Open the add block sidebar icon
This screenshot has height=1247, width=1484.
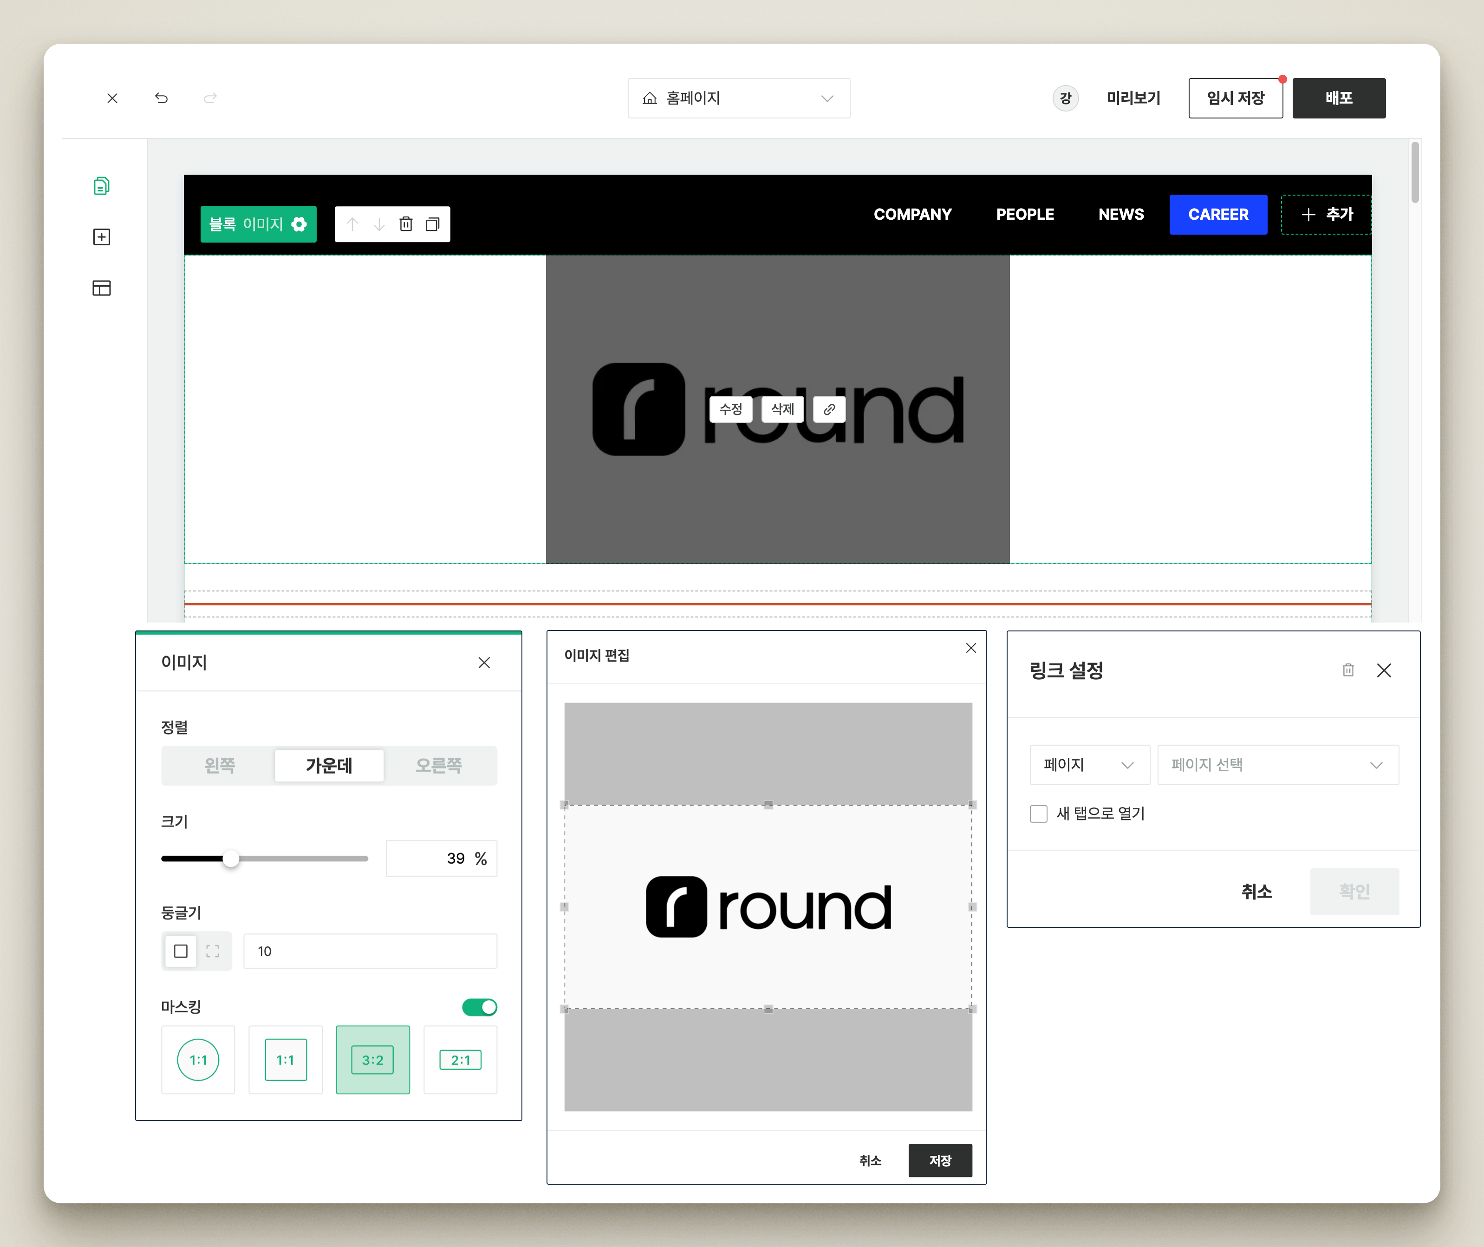tap(102, 237)
